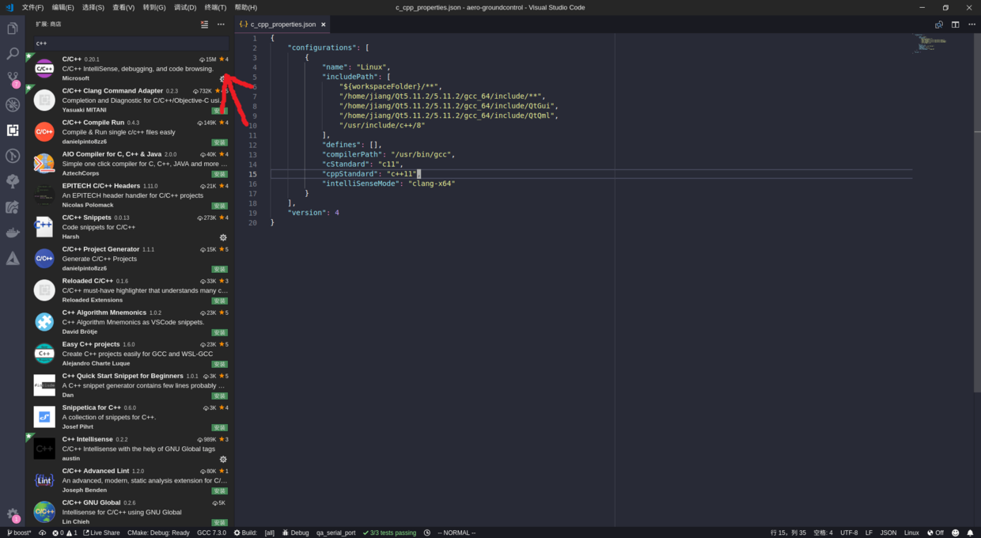Open notifications bell in status bar

(970, 532)
